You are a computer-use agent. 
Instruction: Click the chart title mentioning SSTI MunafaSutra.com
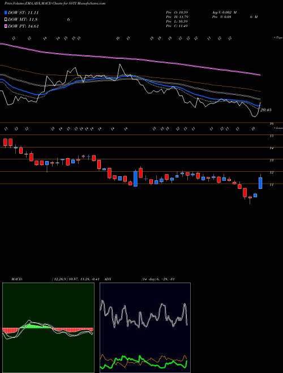[55, 3]
